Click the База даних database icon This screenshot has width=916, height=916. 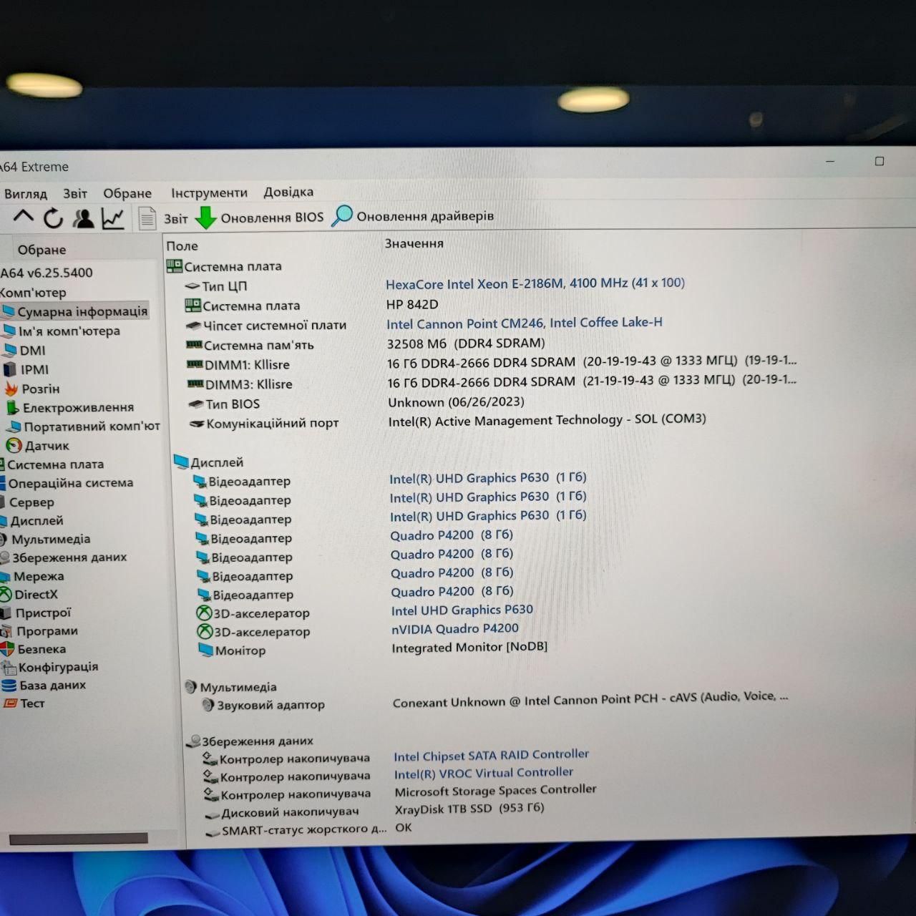[x=9, y=685]
